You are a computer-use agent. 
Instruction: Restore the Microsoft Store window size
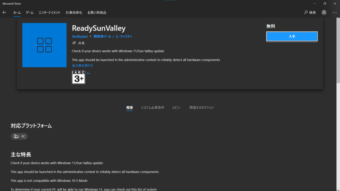point(325,4)
